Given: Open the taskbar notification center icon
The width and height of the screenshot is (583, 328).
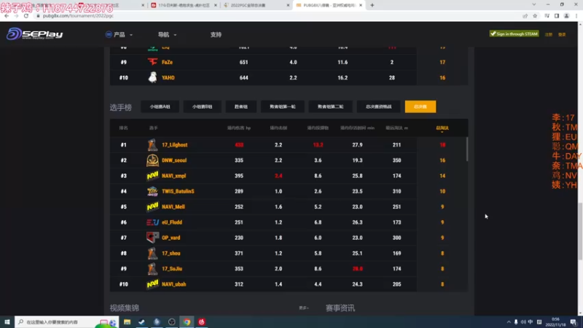Looking at the screenshot, I should tap(574, 322).
